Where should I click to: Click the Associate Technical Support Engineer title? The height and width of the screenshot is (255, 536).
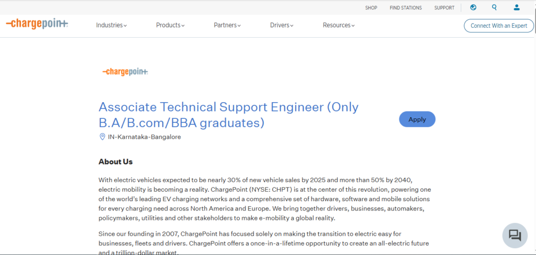(x=229, y=115)
